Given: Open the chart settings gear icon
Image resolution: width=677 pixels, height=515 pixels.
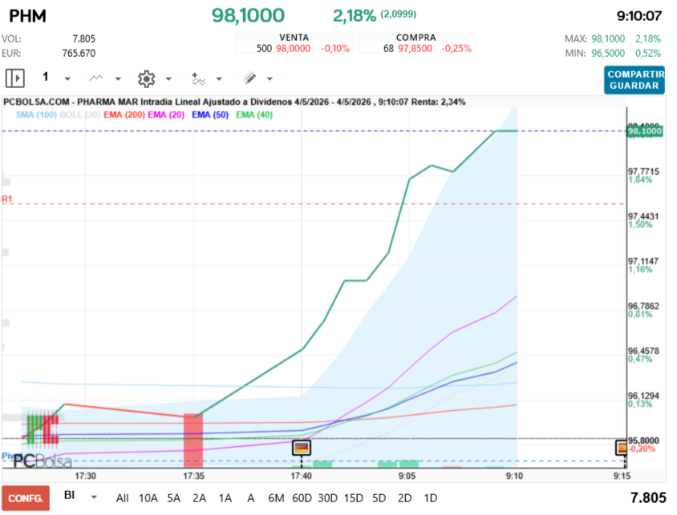Looking at the screenshot, I should click(x=146, y=78).
